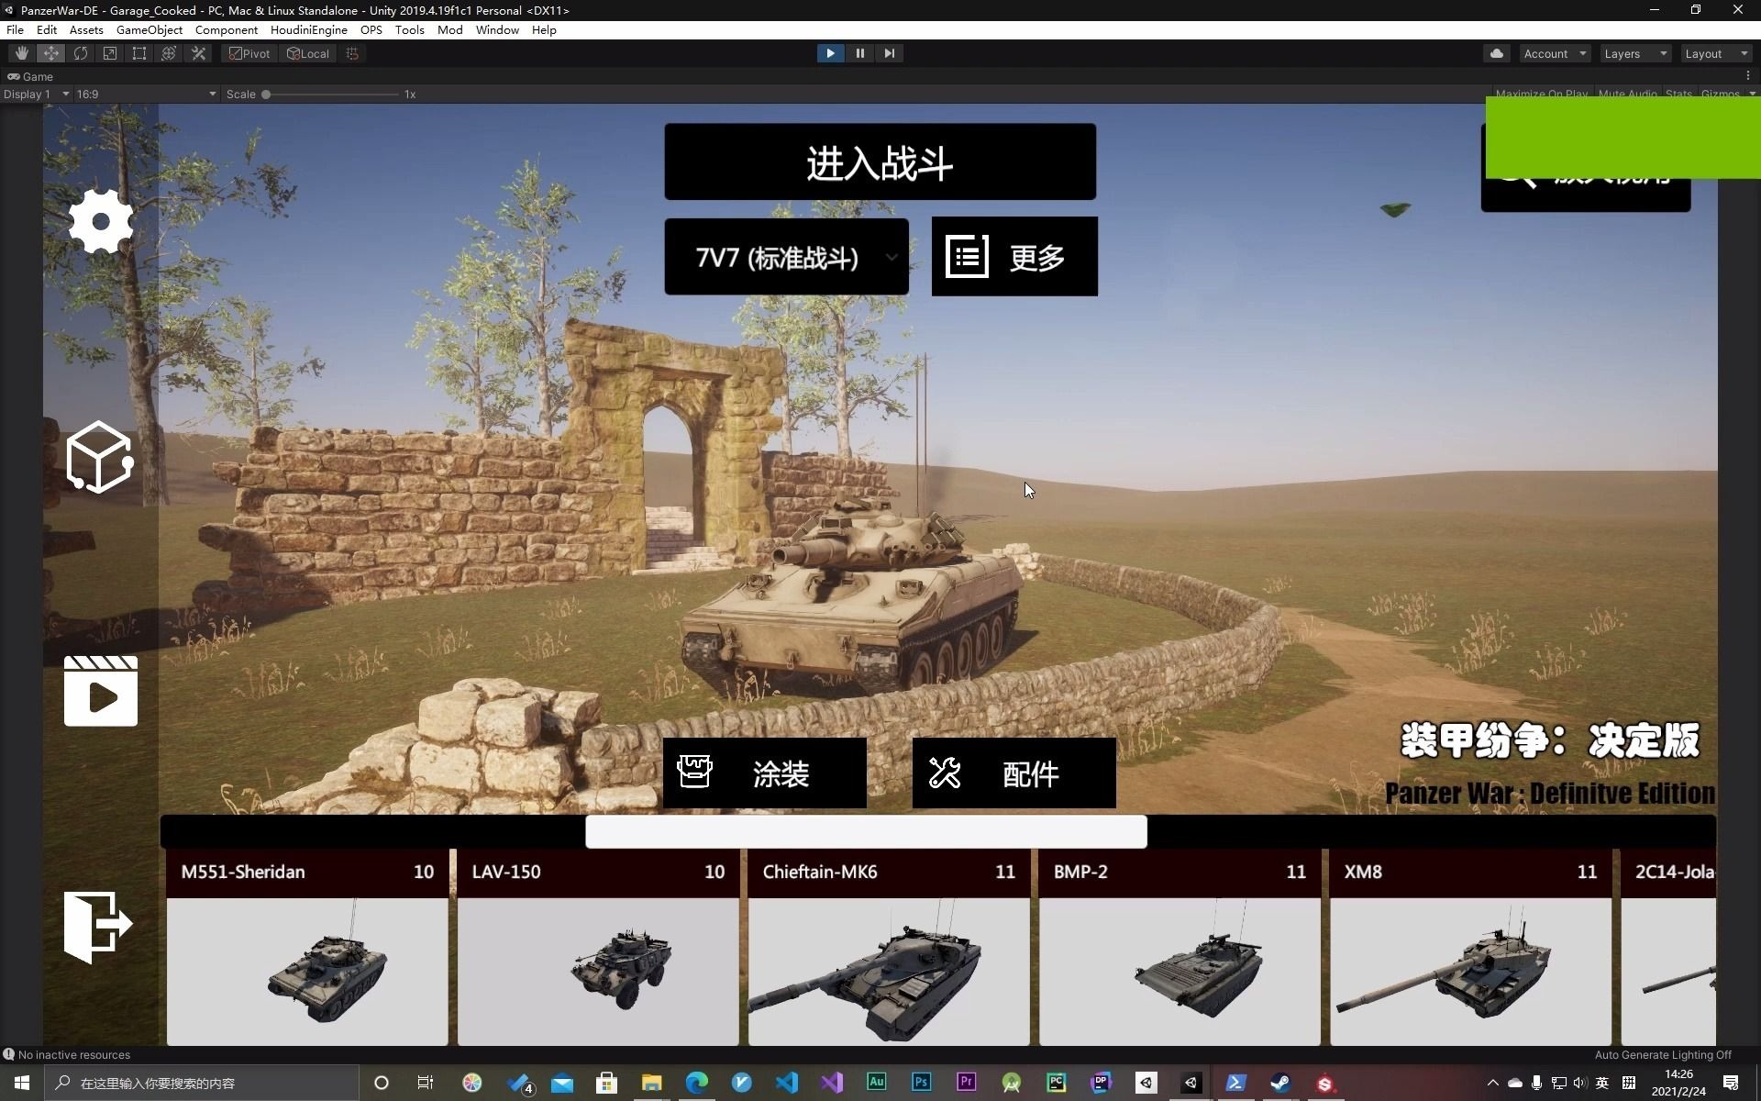Open the Gizmos dropdown arrow
Viewport: 1761px width, 1101px height.
[1752, 94]
